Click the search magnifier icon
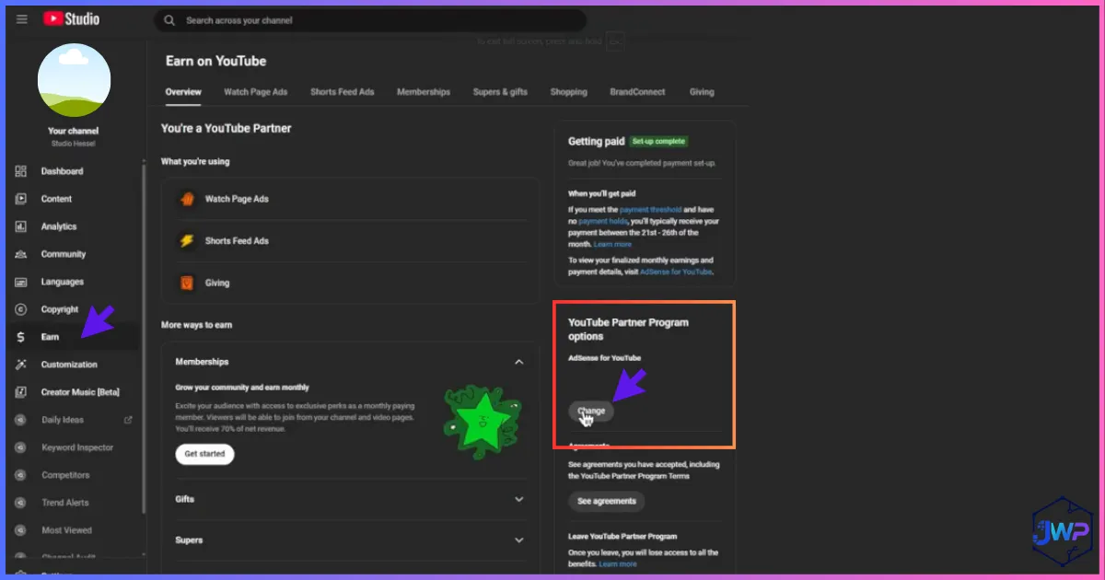This screenshot has height=580, width=1105. click(x=169, y=20)
